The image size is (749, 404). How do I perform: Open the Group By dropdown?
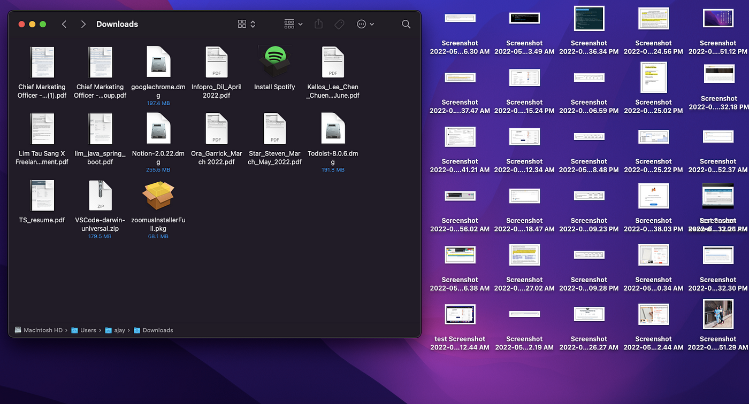293,24
